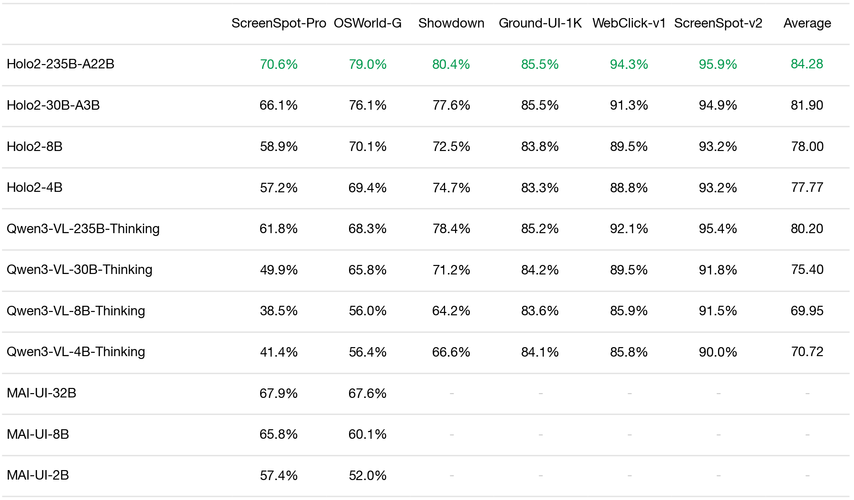Click the Qwen3-VL-4B-Thinking model name
This screenshot has width=854, height=500.
tap(76, 352)
